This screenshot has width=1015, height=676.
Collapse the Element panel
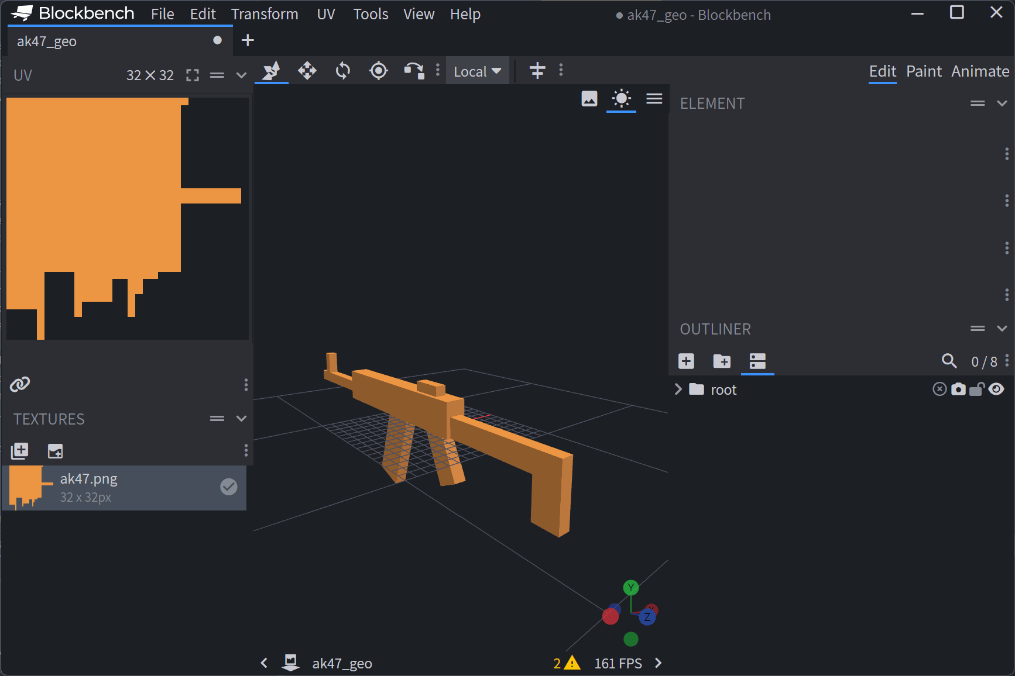point(1002,104)
